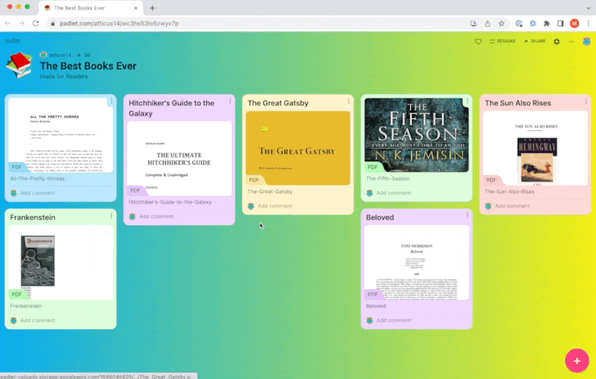Screen dimensions: 596x379
Task: Open a new browser tab
Action: coord(152,8)
